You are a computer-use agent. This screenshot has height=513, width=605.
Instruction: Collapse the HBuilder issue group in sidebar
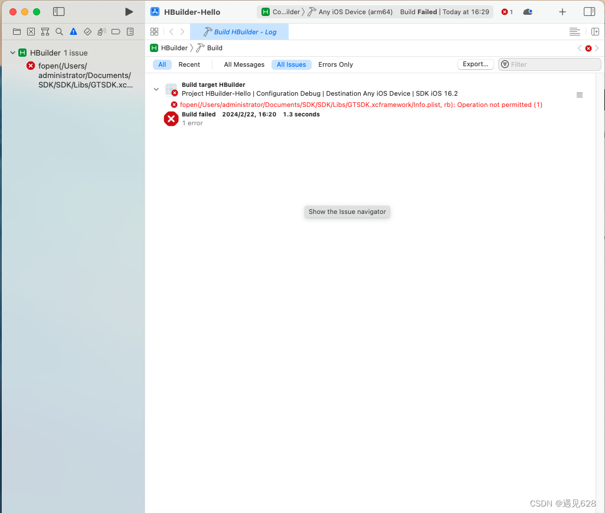[x=12, y=52]
